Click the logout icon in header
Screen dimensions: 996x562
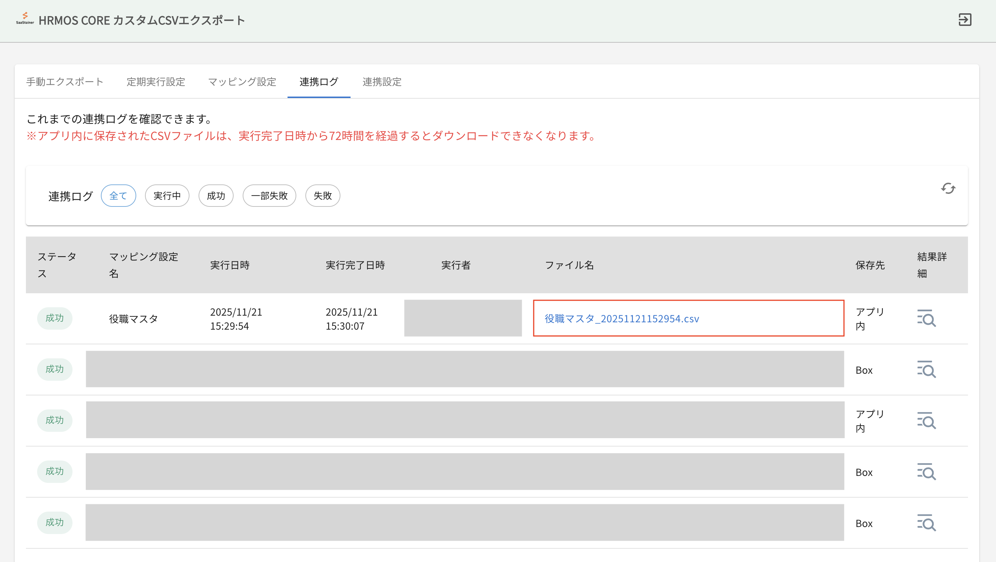click(965, 20)
